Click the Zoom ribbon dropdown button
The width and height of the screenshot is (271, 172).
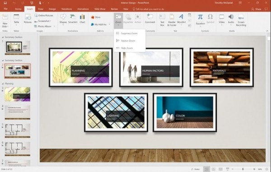(118, 20)
